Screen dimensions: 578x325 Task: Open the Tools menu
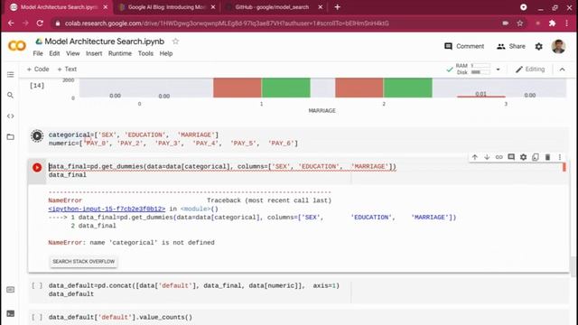point(145,53)
